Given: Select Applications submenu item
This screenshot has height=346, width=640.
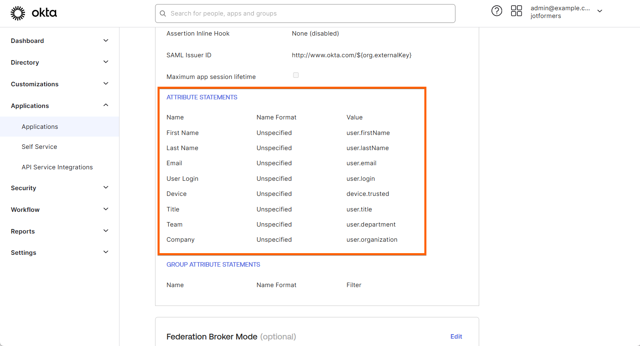Looking at the screenshot, I should click(x=40, y=127).
